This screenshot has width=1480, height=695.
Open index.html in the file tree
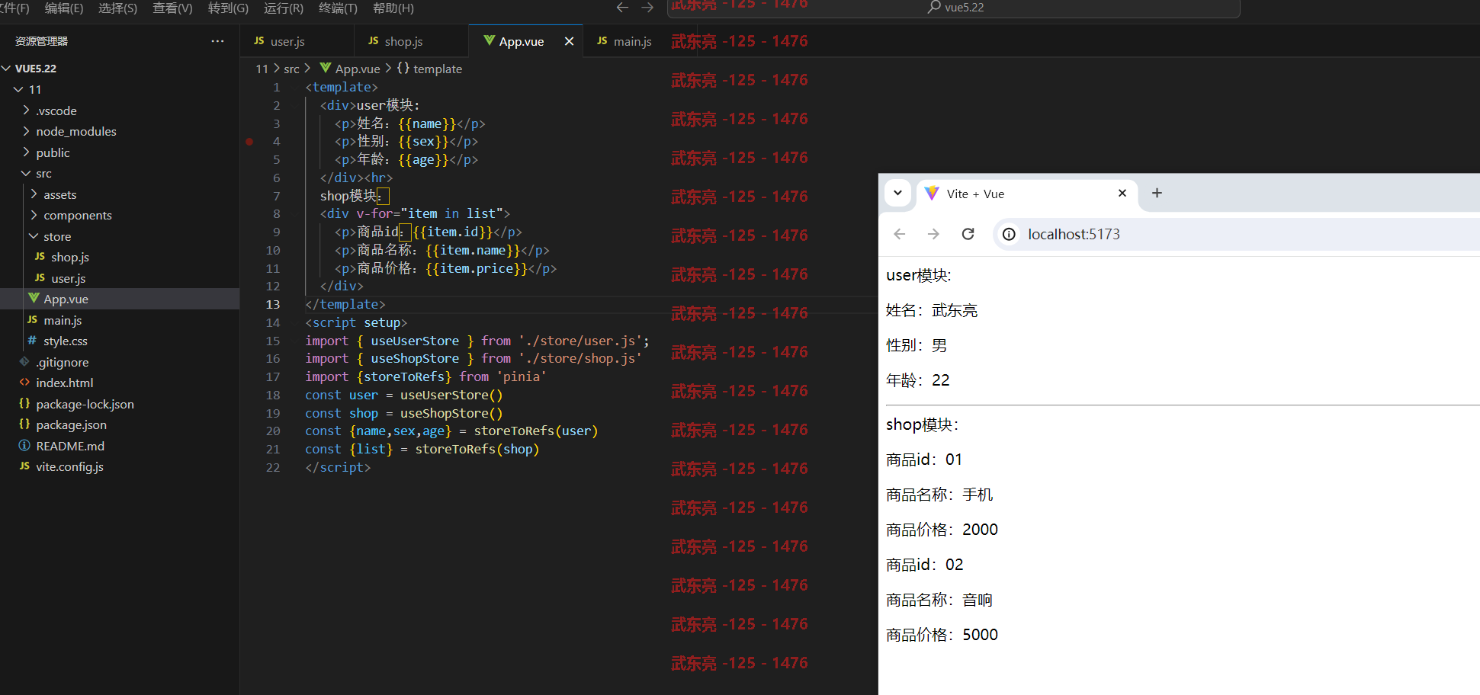(120, 383)
